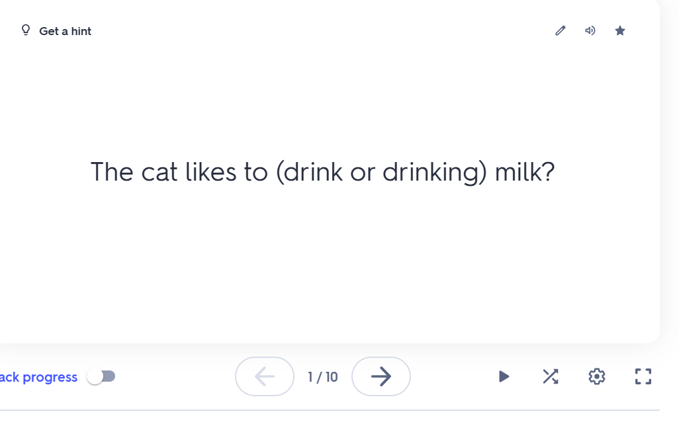Click the lightbulb hint icon
Viewport: 679px width, 430px height.
(x=26, y=30)
